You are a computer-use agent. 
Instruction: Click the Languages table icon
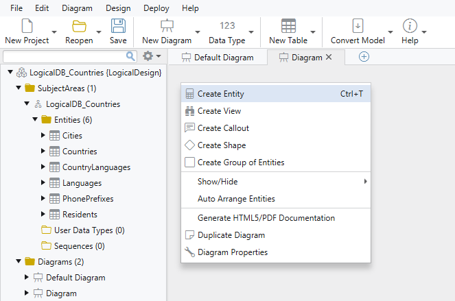(x=54, y=183)
